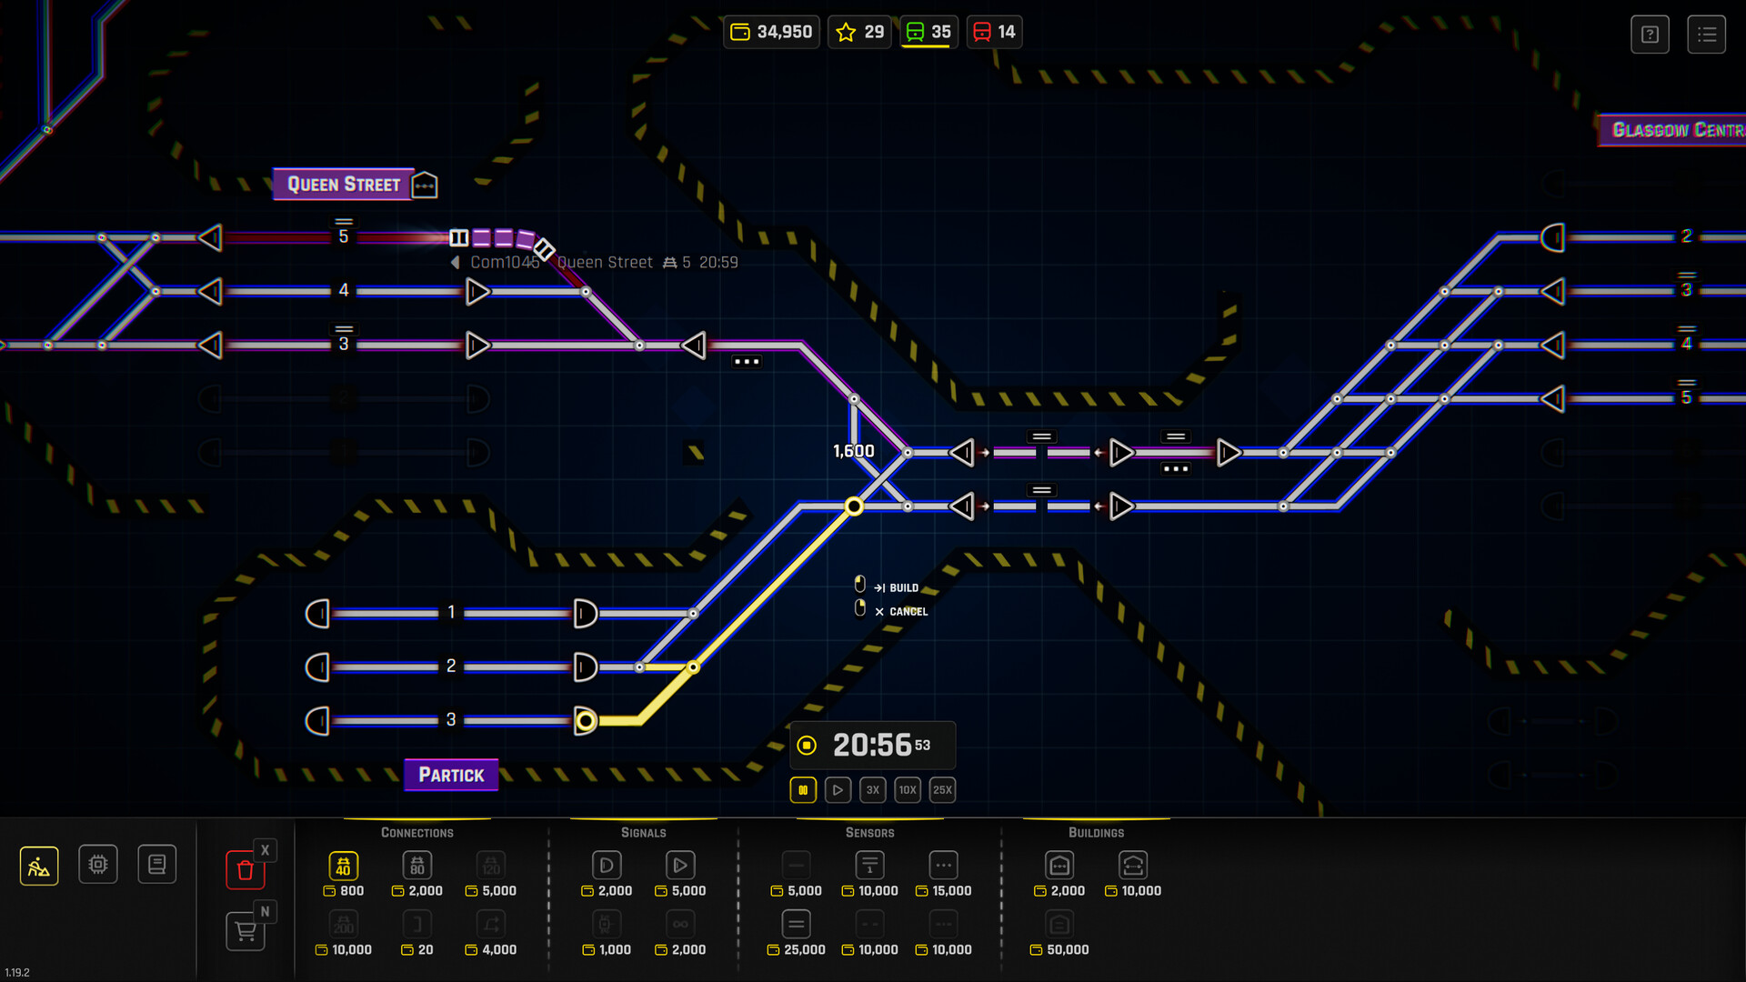Select the yellow build mode tool
This screenshot has height=982, width=1746.
tap(38, 865)
